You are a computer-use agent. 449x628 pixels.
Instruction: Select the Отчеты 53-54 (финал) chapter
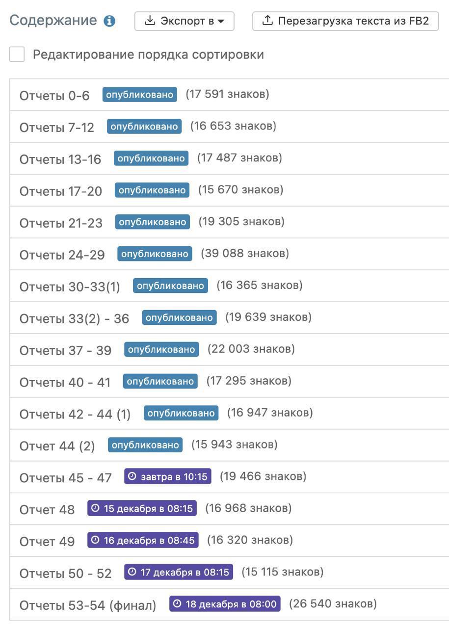tap(88, 605)
